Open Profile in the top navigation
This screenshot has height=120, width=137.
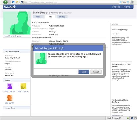coord(116,7)
